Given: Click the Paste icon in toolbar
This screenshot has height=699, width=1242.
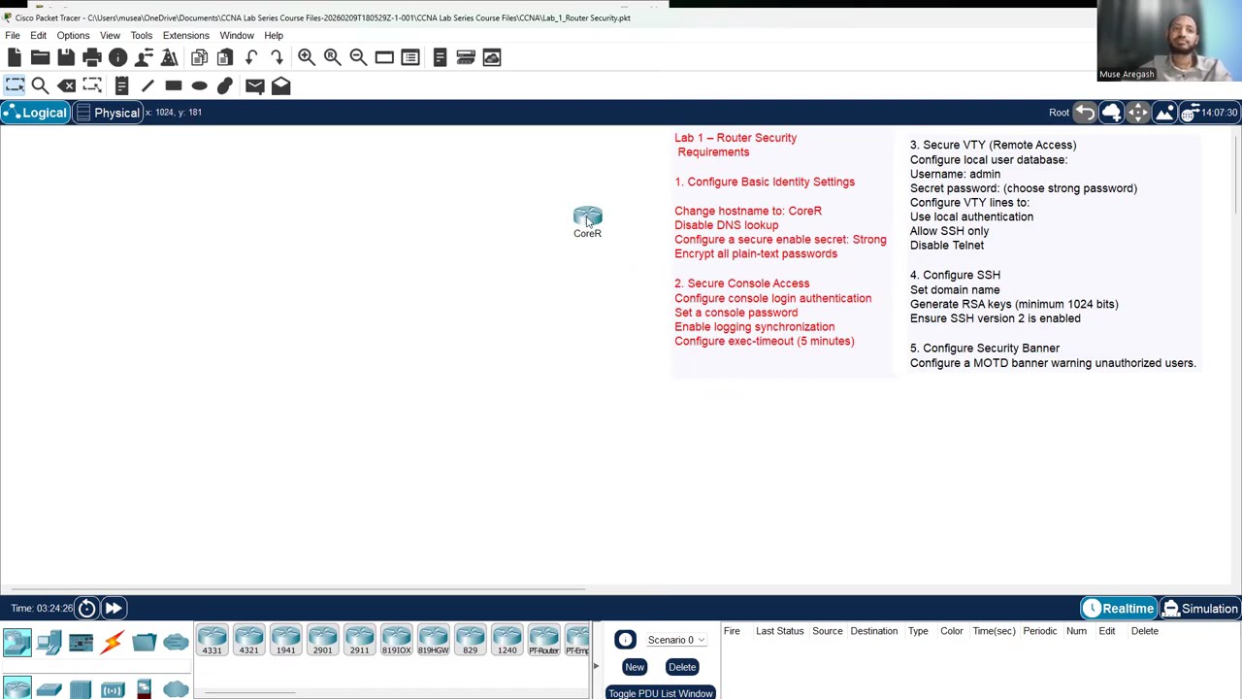Looking at the screenshot, I should coord(225,57).
